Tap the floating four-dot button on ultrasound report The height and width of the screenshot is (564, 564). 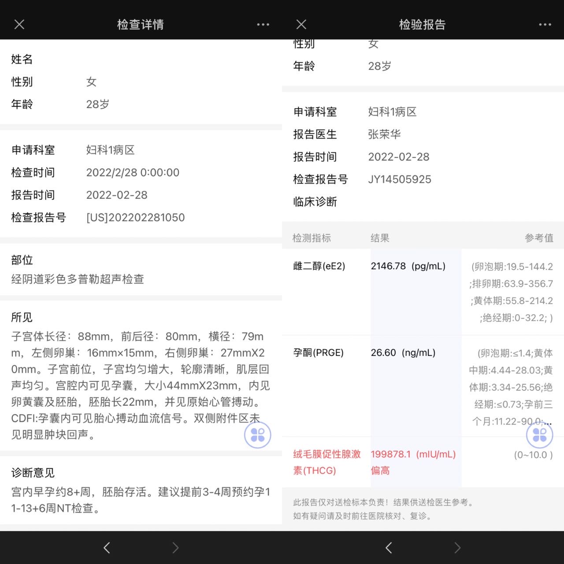tap(258, 435)
